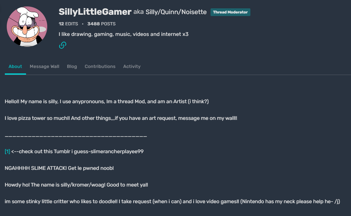Click the silly/kromer/woag greeting line

click(x=76, y=185)
